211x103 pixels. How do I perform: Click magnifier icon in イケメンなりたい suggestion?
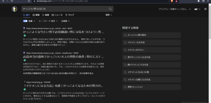point(125,50)
